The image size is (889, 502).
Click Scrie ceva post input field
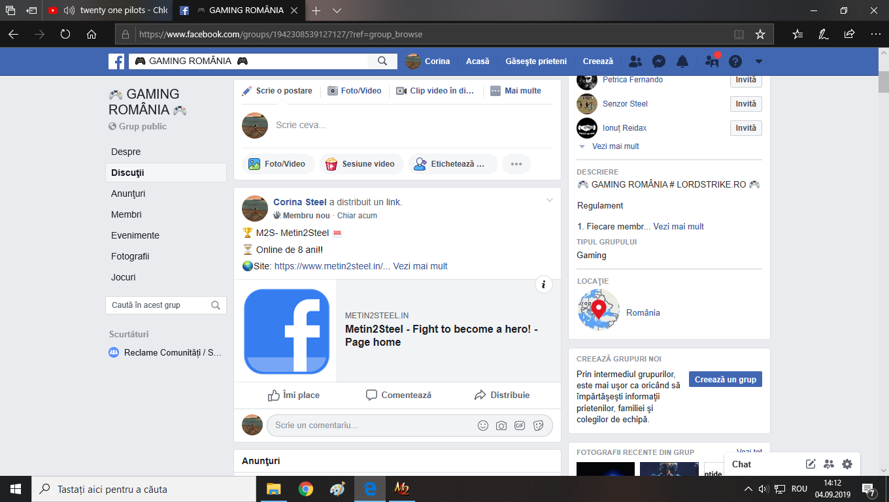pos(412,125)
